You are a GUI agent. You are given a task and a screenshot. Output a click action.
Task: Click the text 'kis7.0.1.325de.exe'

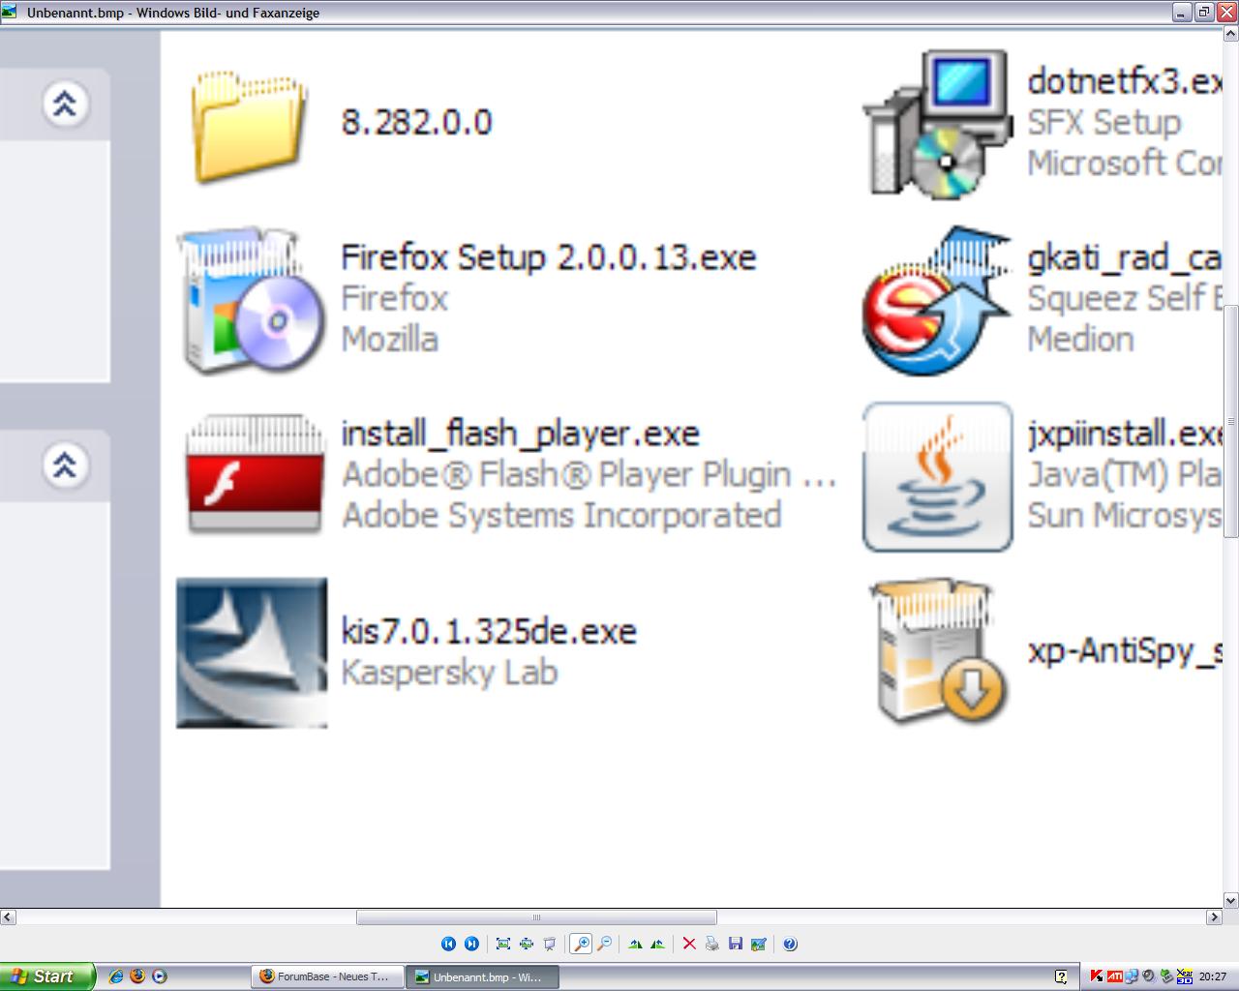[489, 631]
